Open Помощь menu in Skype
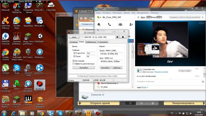This screenshot has height=116, width=206. [x=154, y=13]
